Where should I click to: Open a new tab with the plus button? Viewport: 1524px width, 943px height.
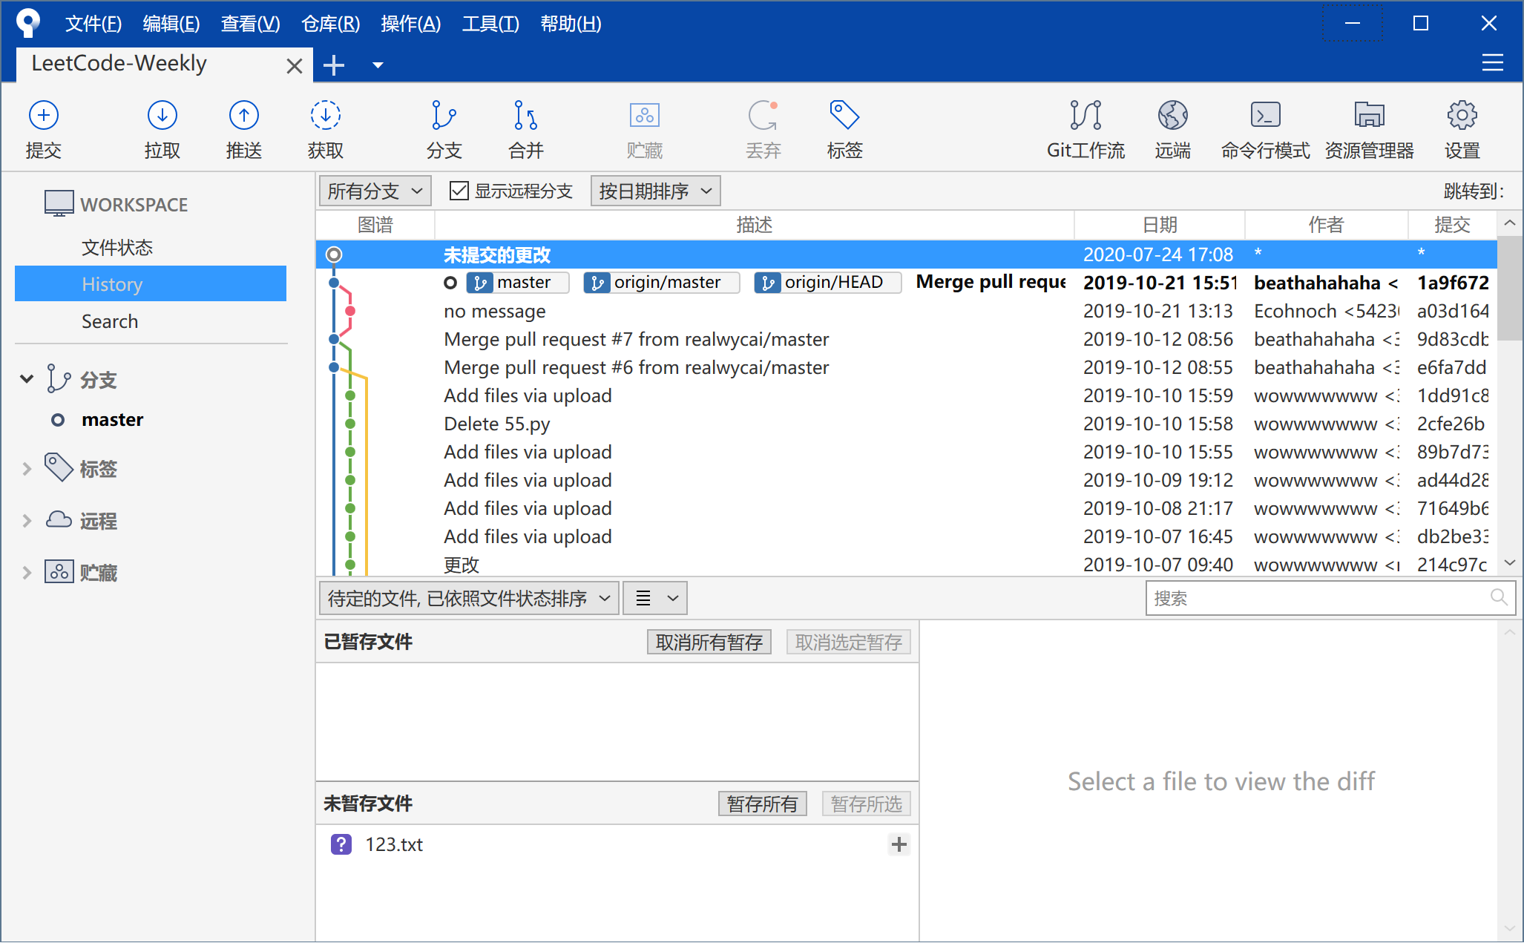334,65
